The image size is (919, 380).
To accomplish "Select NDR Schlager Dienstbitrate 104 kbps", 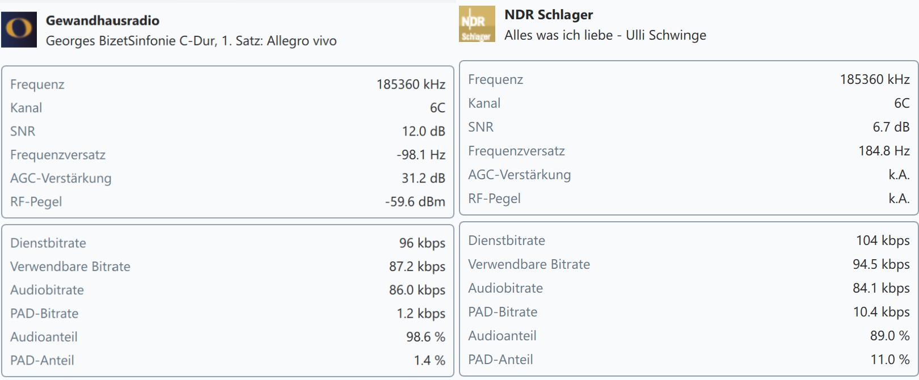I will point(883,240).
